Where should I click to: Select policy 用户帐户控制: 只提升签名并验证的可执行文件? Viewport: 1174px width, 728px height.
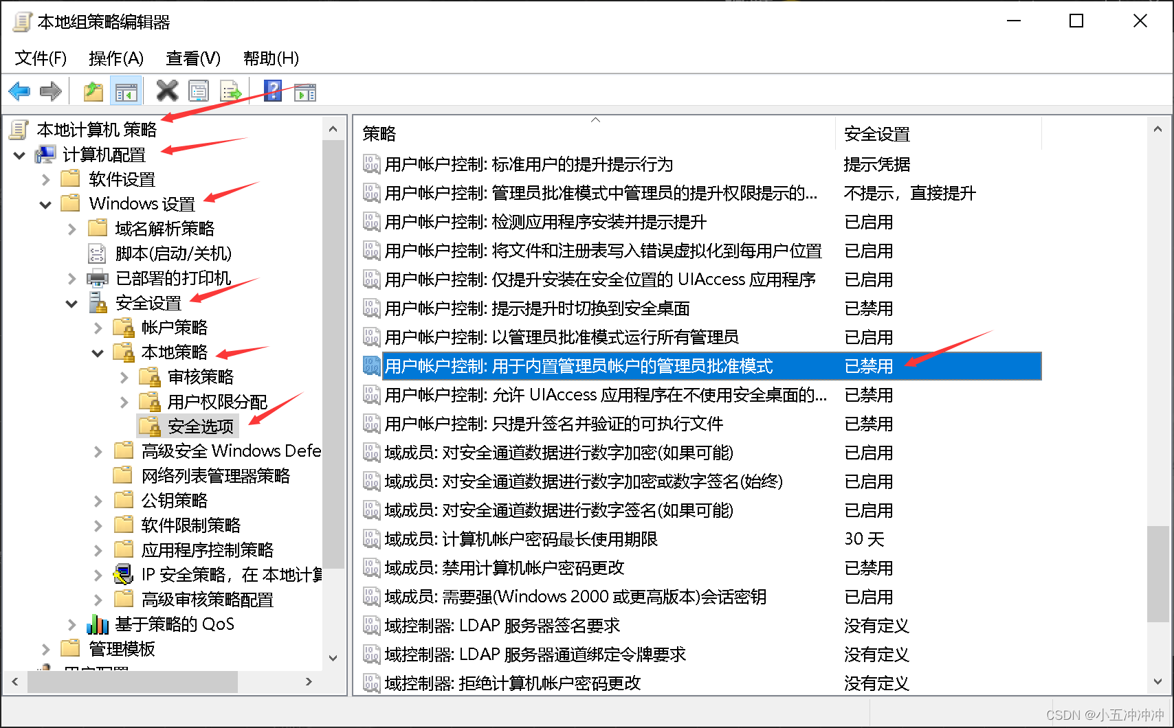point(553,424)
